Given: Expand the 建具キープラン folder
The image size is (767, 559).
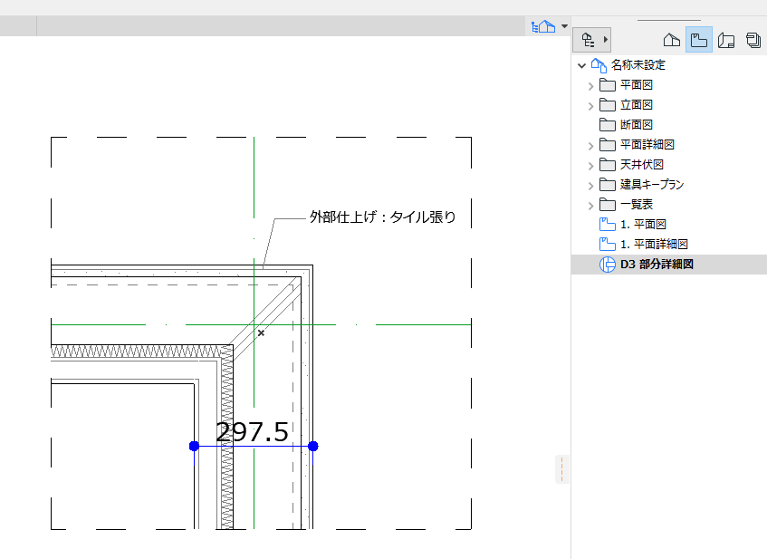Looking at the screenshot, I should coord(591,186).
